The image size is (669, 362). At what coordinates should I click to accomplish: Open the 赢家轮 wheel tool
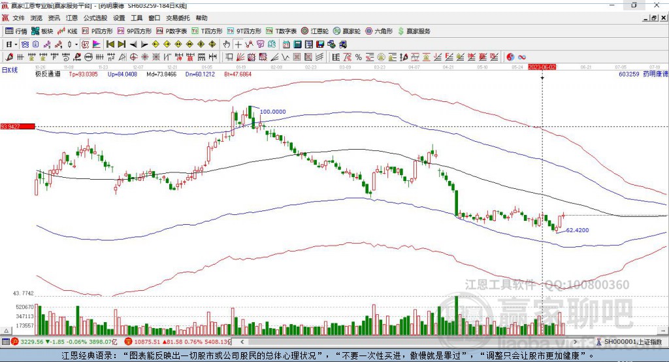tap(347, 31)
